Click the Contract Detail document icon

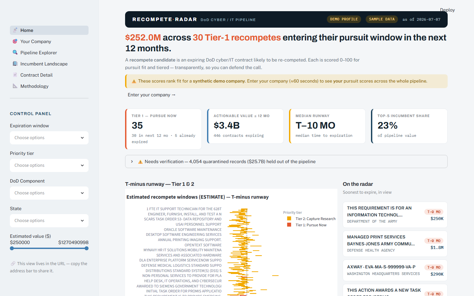tap(15, 75)
